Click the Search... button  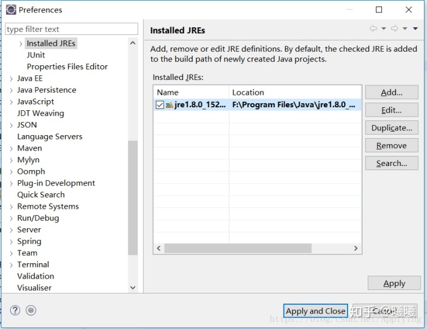(x=391, y=163)
